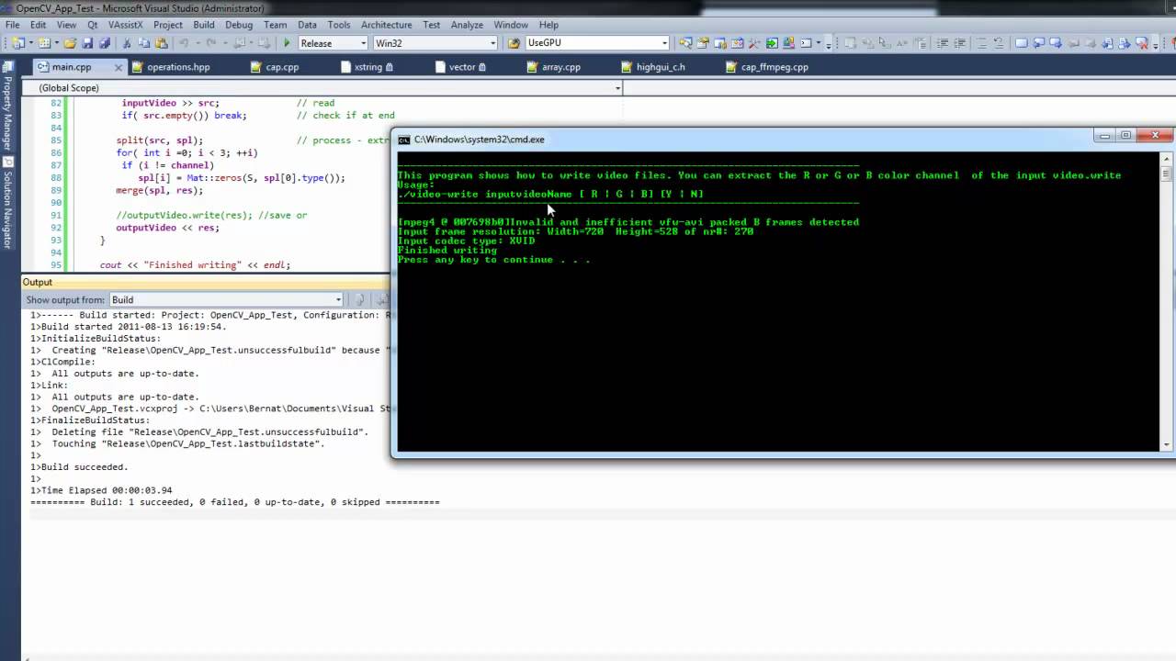1176x661 pixels.
Task: Open the Solution Navigator side tab
Action: [x=8, y=202]
